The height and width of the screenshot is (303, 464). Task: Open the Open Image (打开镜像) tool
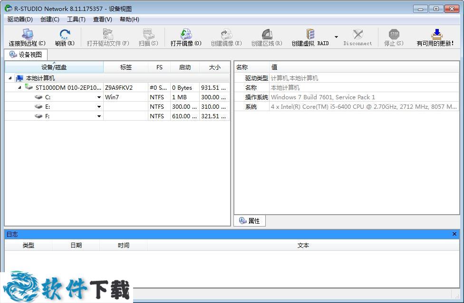click(186, 35)
